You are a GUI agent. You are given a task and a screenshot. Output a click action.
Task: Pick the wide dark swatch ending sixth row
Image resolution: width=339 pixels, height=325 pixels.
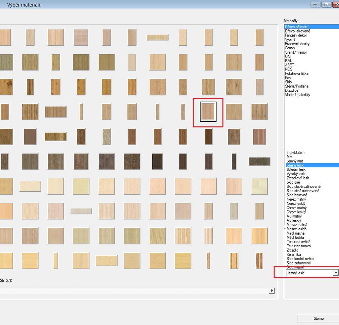[x=260, y=162]
